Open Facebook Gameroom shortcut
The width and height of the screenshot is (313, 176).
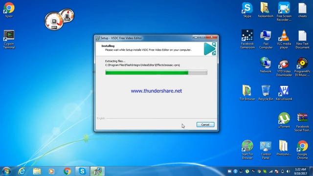(x=247, y=39)
